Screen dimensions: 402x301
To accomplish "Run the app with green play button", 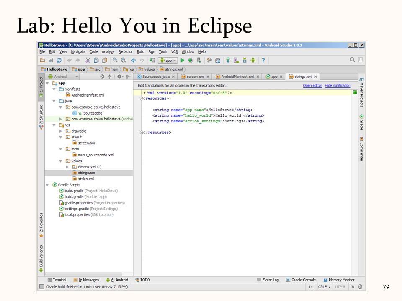I will pos(183,60).
